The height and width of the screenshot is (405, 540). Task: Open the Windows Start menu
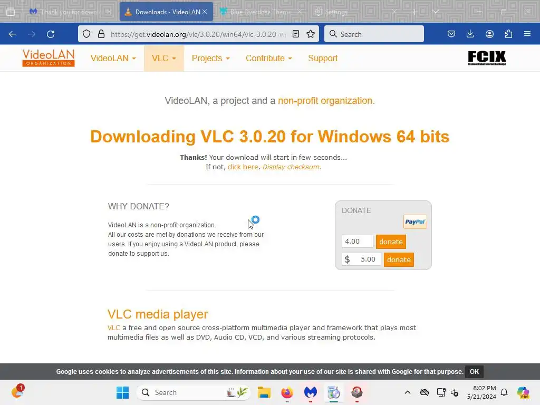click(122, 392)
